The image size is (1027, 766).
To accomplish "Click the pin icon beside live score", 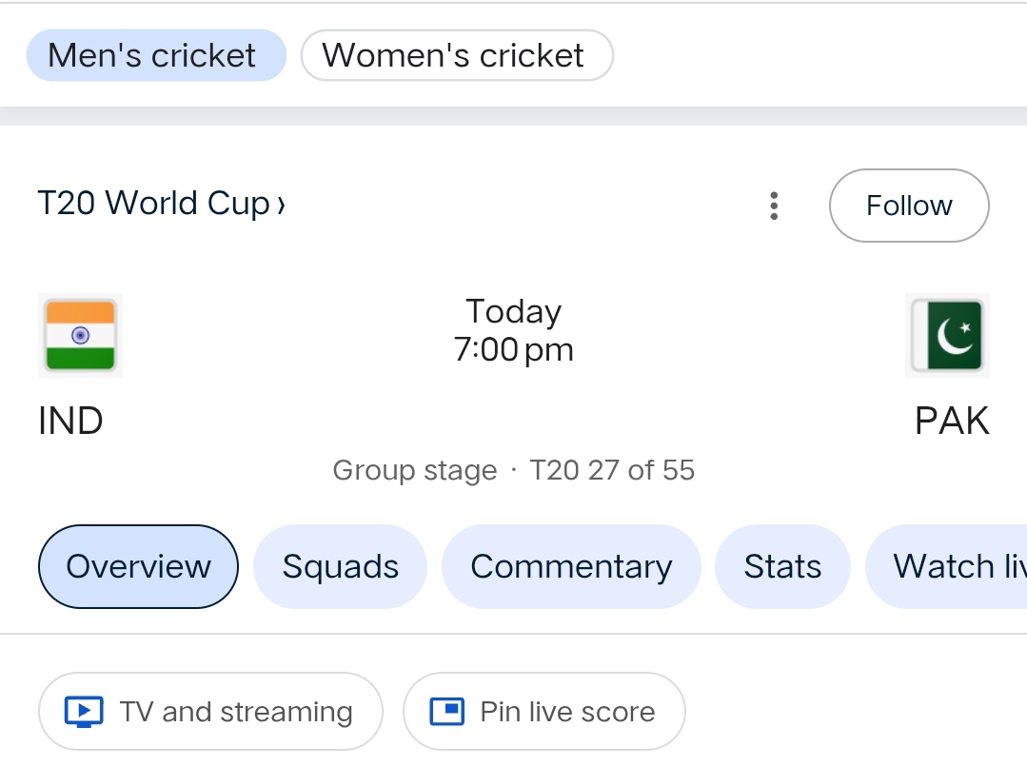I will pos(446,712).
